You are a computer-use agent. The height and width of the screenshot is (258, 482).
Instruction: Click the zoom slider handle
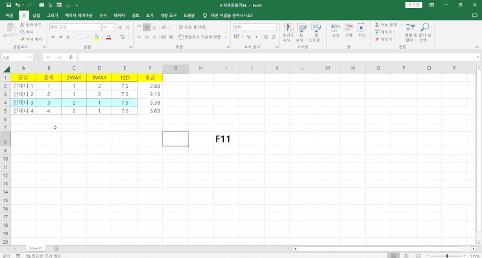(447, 256)
